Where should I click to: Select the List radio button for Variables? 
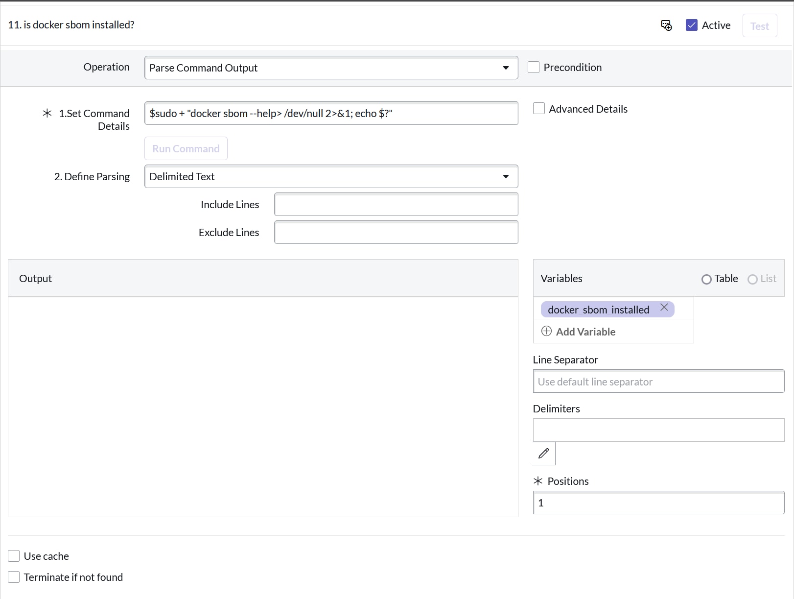coord(752,279)
